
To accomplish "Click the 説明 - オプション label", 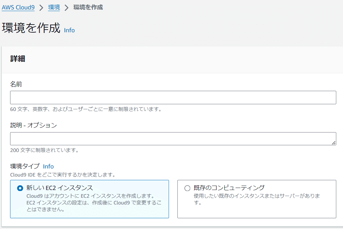I will tap(33, 125).
